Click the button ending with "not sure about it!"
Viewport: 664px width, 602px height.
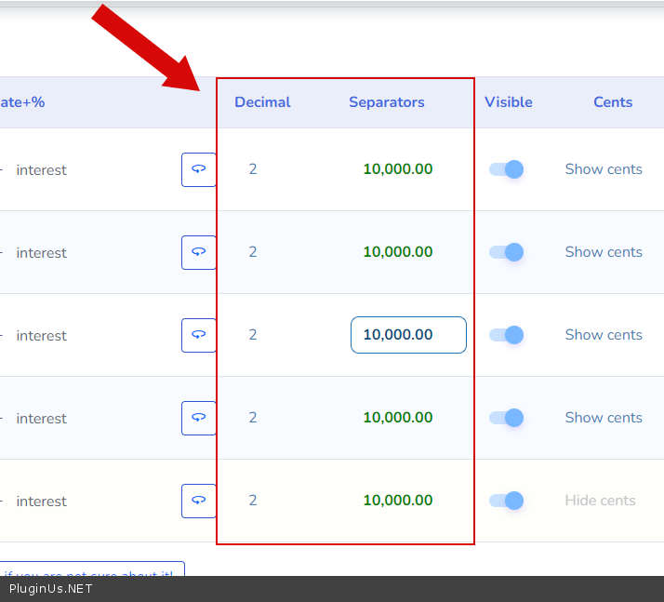coord(91,571)
